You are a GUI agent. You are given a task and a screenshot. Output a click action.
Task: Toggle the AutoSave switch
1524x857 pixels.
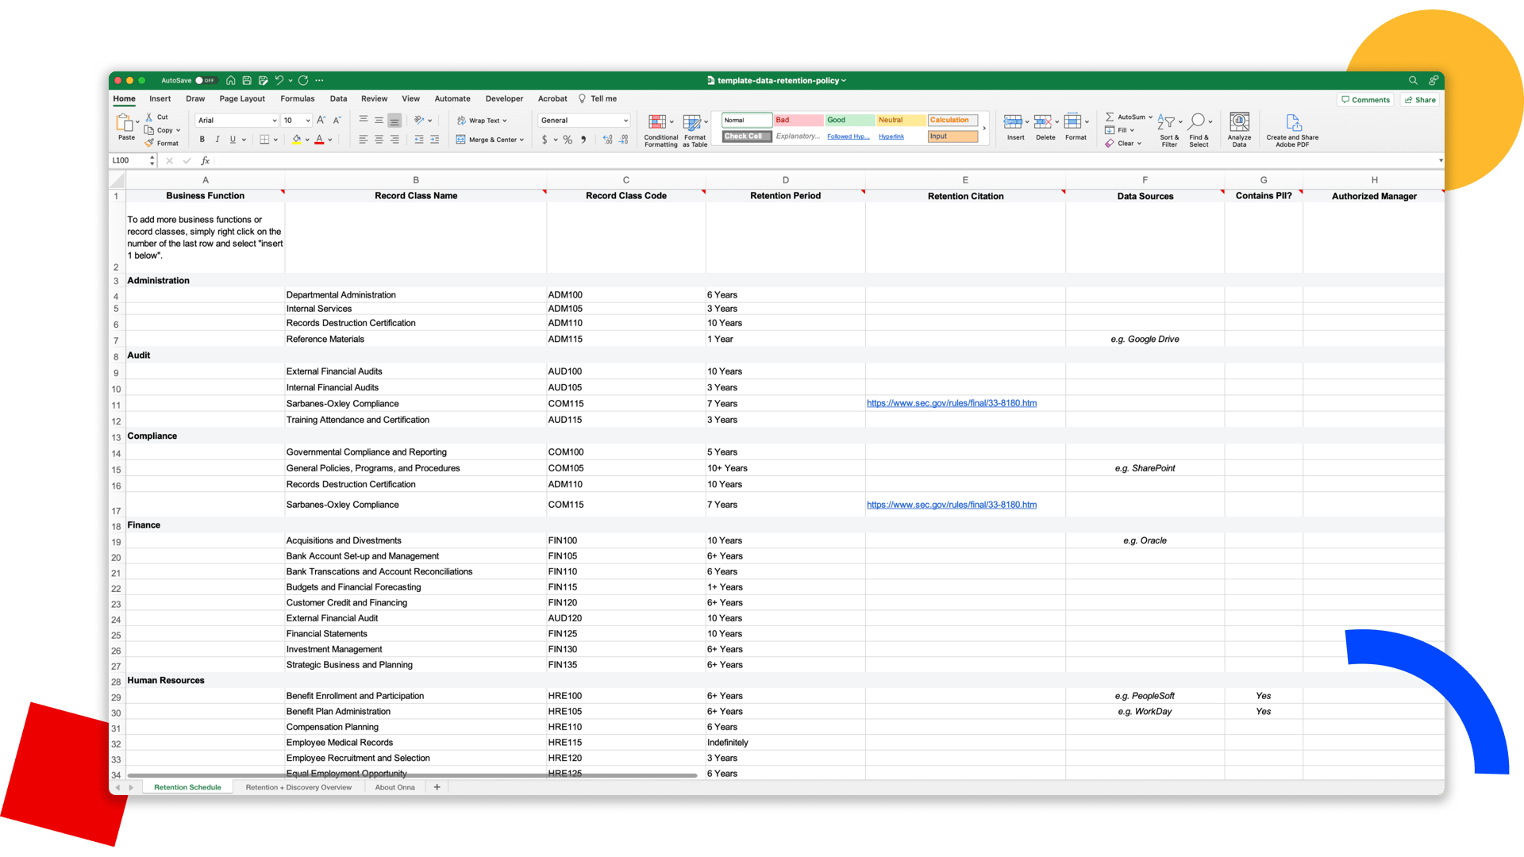pyautogui.click(x=206, y=80)
